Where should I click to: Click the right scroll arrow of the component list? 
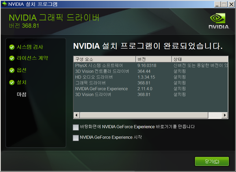225,115
